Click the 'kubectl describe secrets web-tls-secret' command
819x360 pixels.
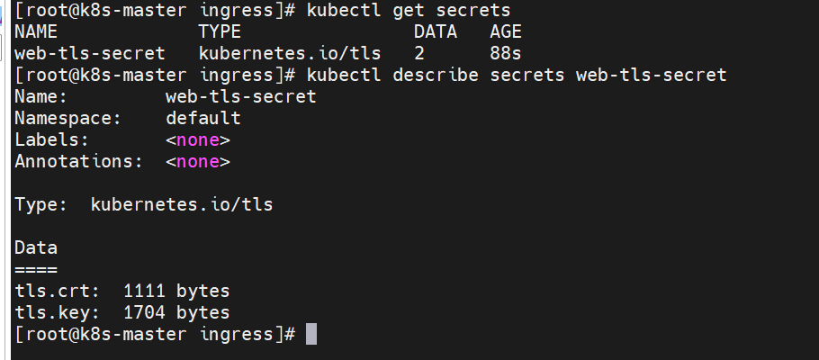pyautogui.click(x=517, y=75)
